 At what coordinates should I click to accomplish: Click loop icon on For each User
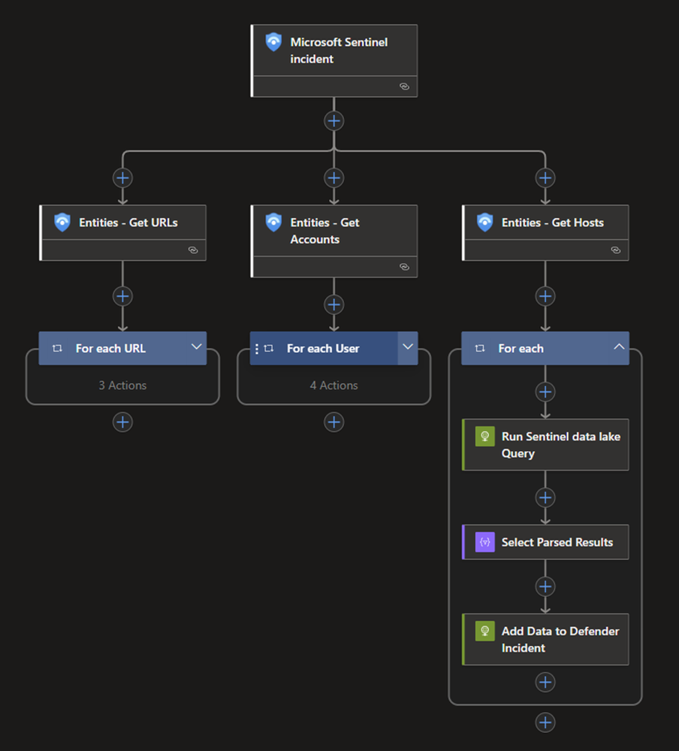coord(269,348)
